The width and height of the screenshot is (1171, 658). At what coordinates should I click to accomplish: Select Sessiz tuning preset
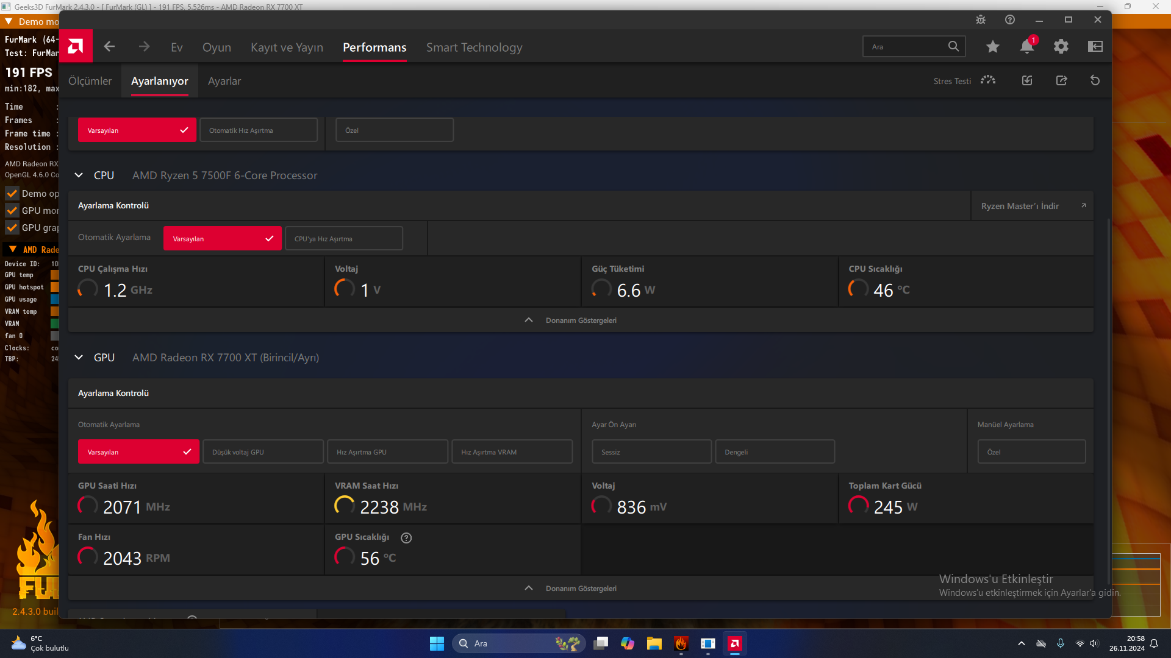tap(652, 452)
